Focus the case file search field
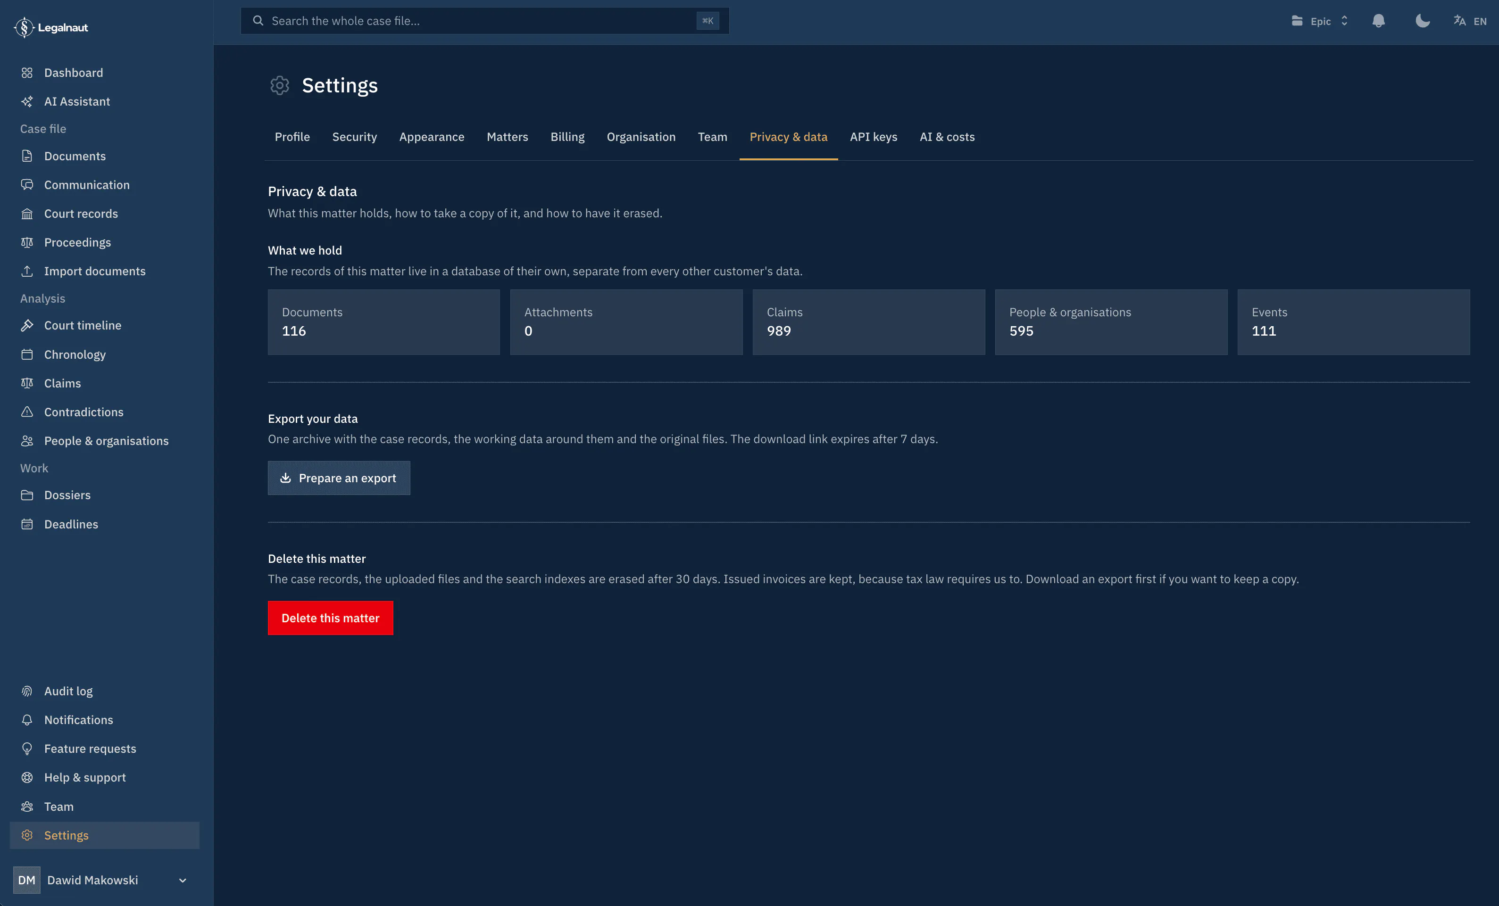The width and height of the screenshot is (1499, 906). point(485,21)
